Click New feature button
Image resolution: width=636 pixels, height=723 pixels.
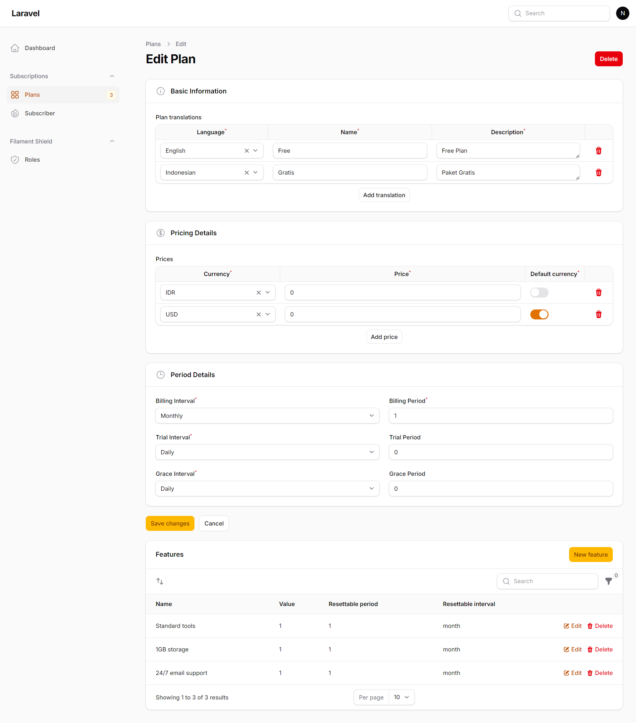(x=590, y=554)
